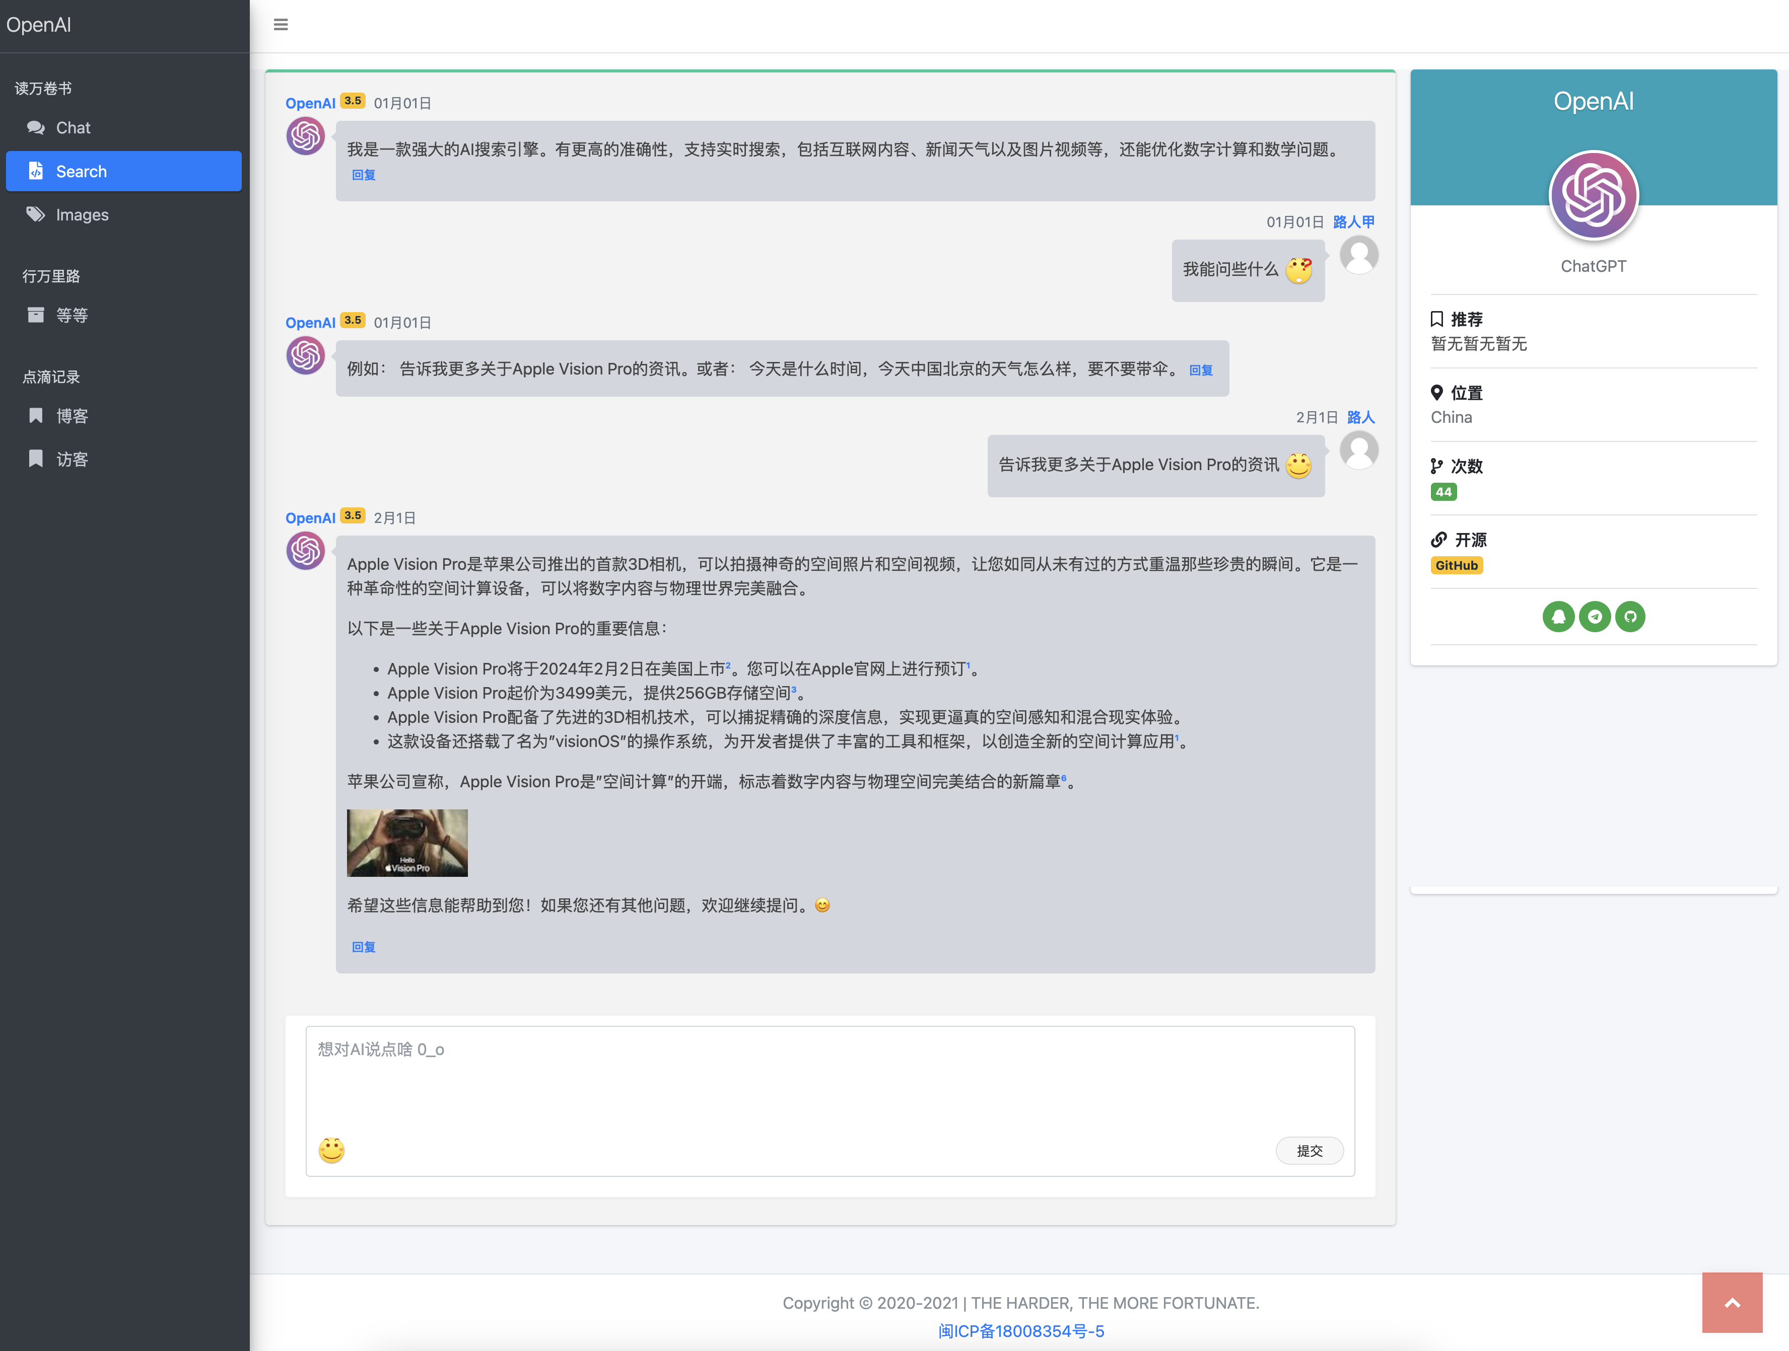Click the Images tags icon
Viewport: 1789px width, 1351px height.
pos(36,214)
